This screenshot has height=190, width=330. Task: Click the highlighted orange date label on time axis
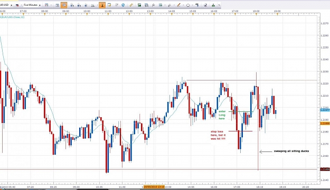(154, 187)
